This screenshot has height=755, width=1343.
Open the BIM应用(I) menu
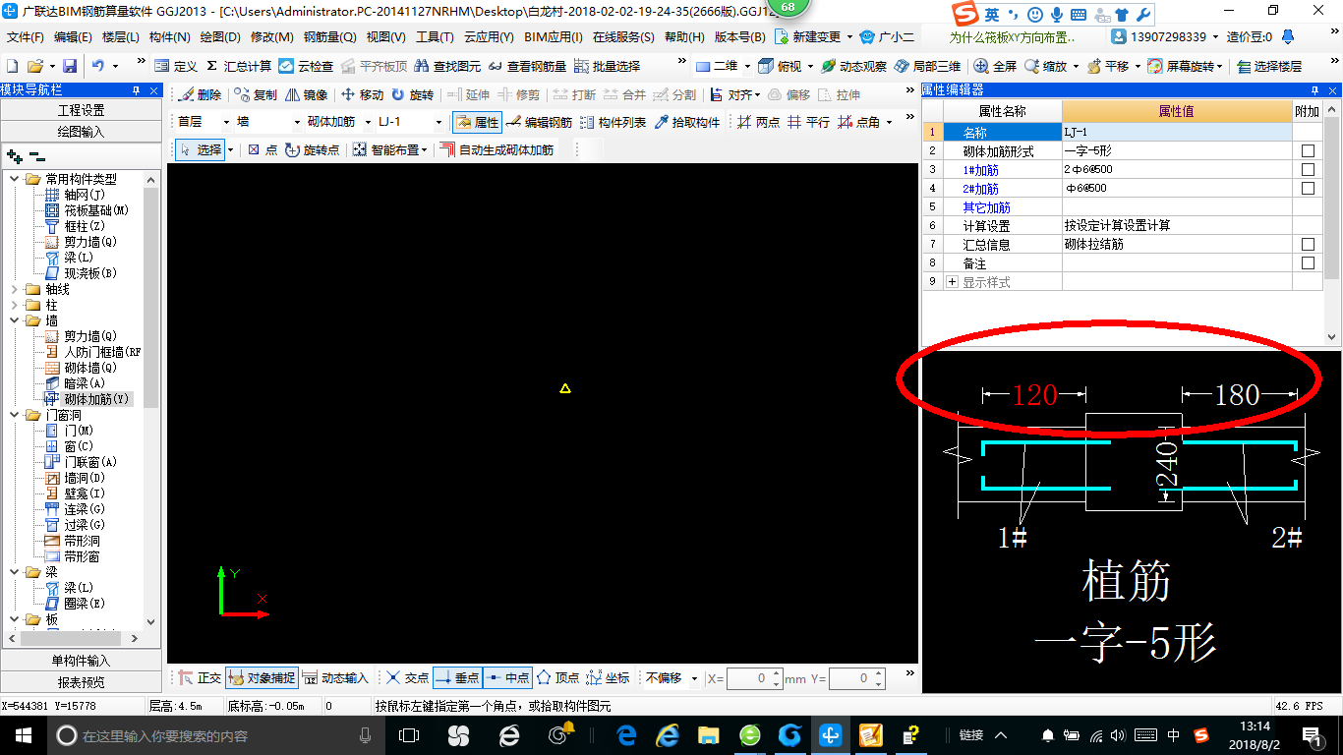click(x=554, y=36)
